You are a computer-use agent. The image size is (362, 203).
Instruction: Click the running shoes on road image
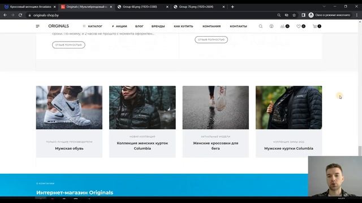tap(216, 108)
